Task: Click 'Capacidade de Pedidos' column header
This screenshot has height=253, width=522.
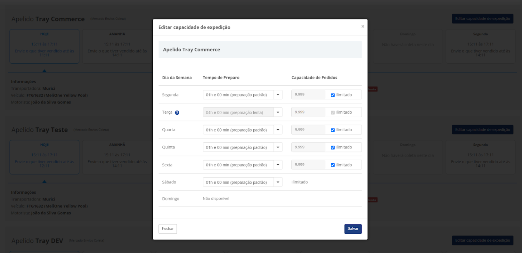Action: point(314,78)
